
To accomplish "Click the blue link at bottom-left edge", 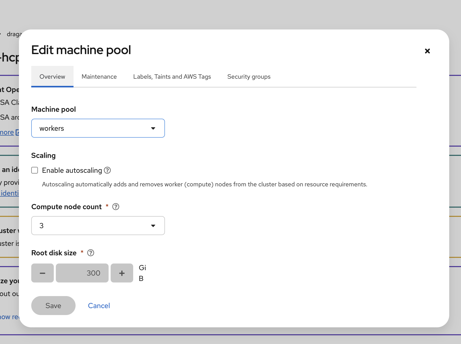I will coord(9,317).
